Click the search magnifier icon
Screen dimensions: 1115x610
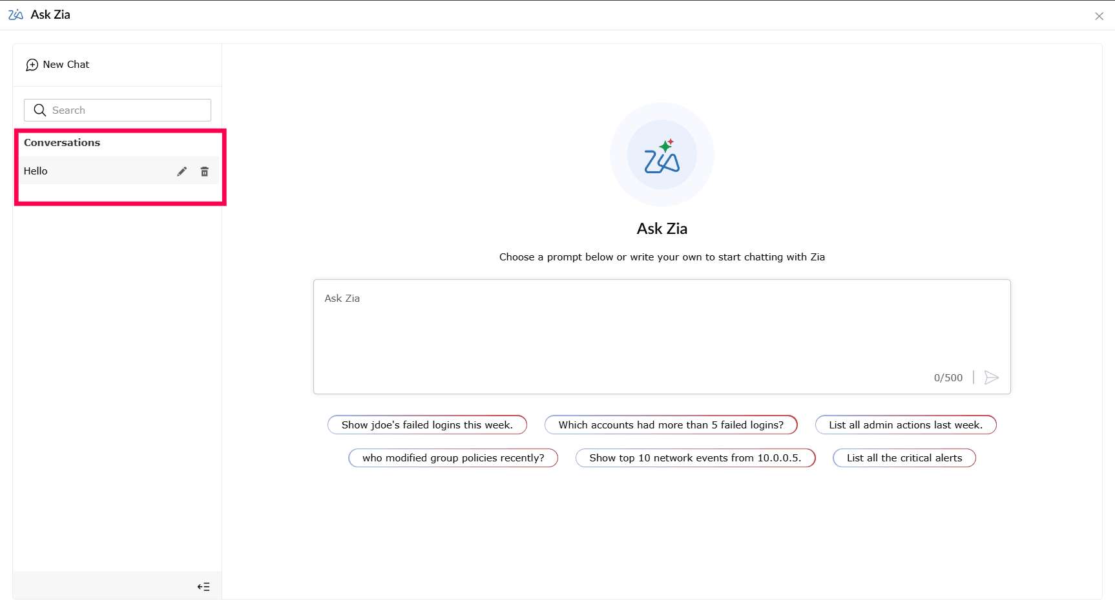coord(39,110)
